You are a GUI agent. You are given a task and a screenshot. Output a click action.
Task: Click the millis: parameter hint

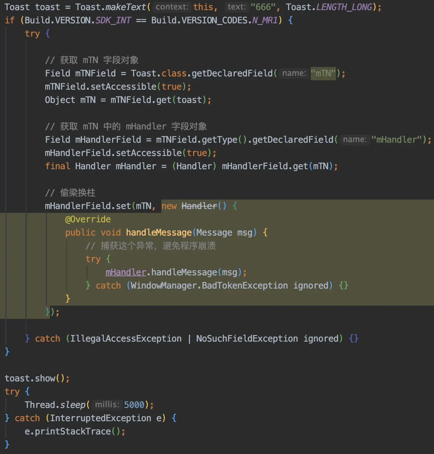(107, 404)
